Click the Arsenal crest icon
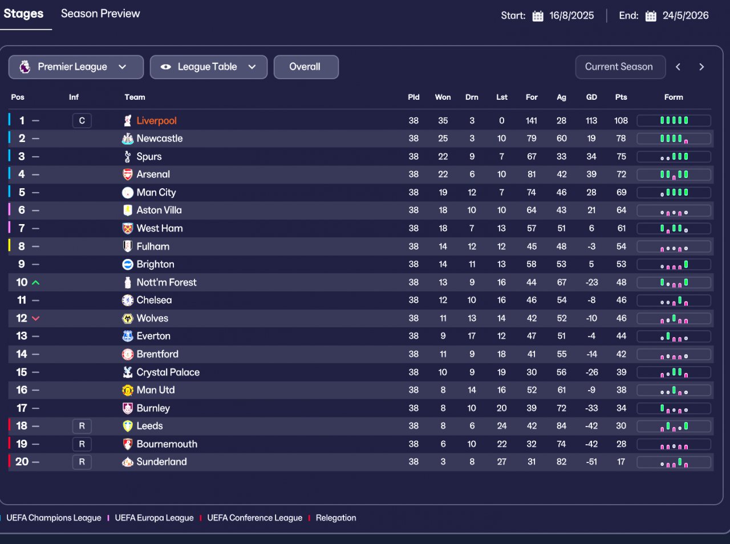The height and width of the screenshot is (544, 730). (128, 174)
